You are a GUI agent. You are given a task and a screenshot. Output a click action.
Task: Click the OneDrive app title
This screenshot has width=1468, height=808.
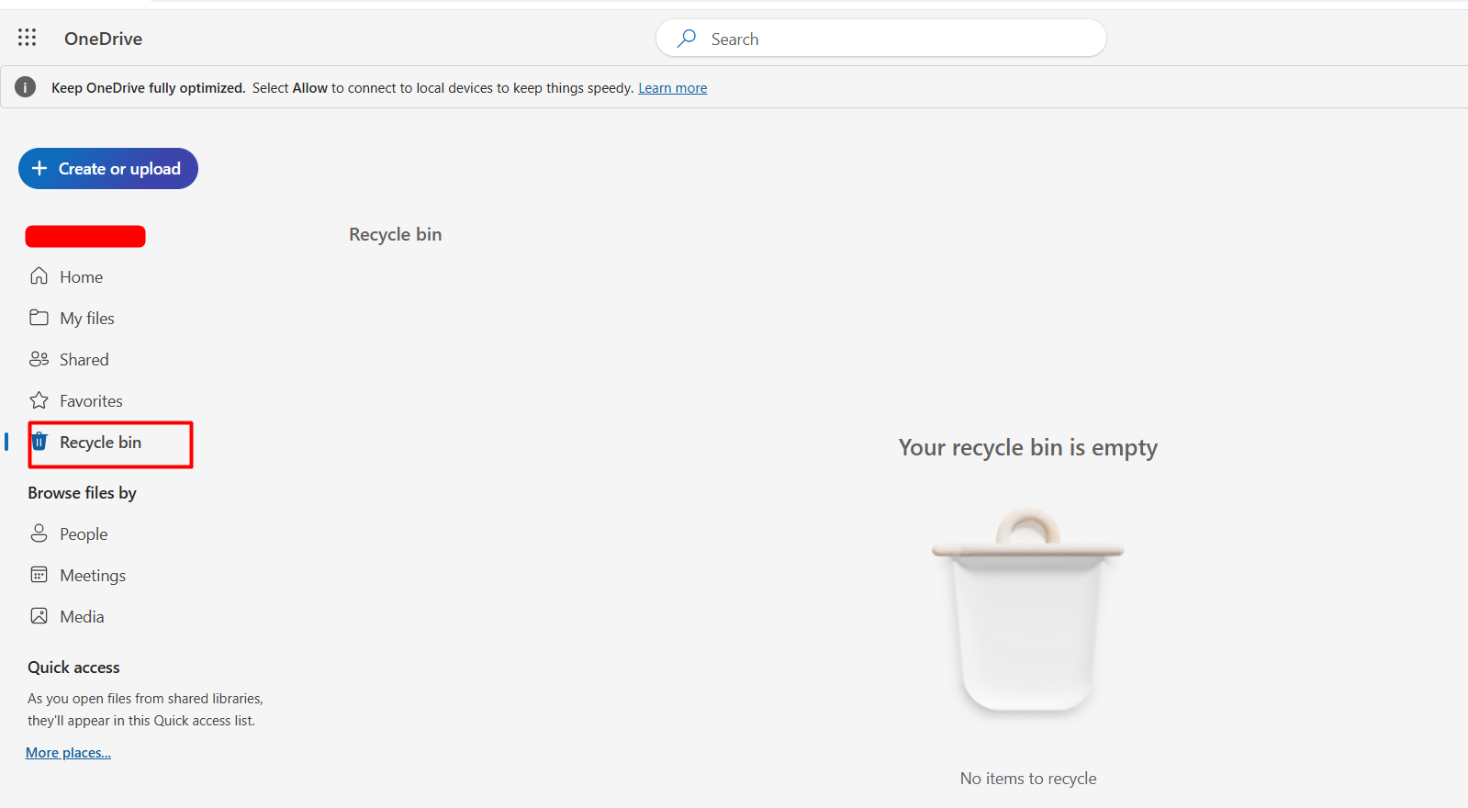[x=103, y=39]
